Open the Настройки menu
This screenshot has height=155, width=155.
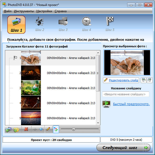(x=44, y=11)
